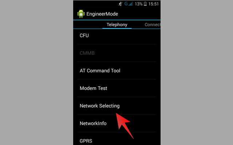Open the CFU option
Screen dimensions: 233x145
[117, 36]
